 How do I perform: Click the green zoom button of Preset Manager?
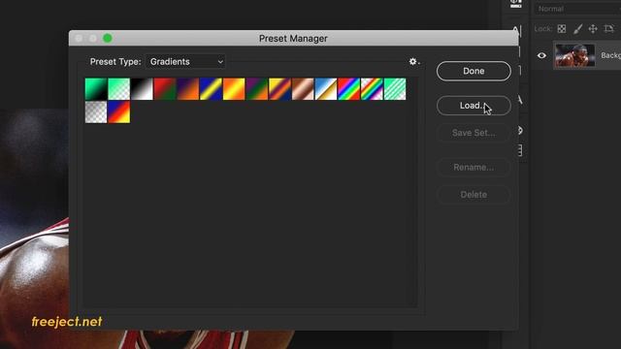click(108, 39)
